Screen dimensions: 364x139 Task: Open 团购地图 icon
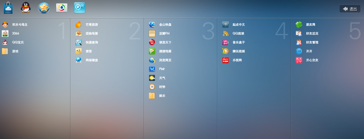tap(79, 34)
